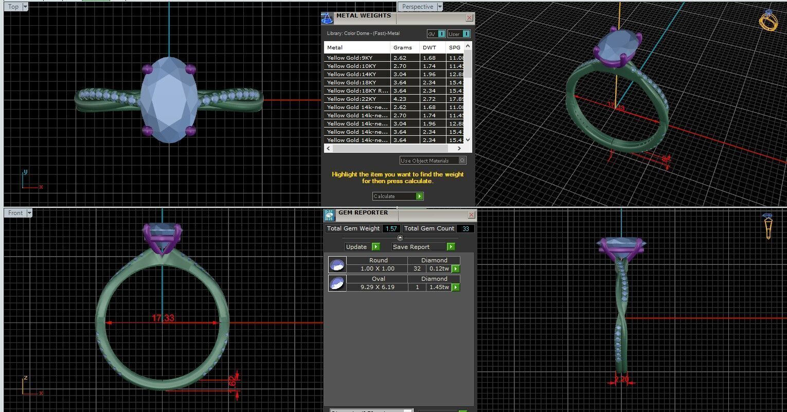This screenshot has height=412, width=787.
Task: Select the Yellow Gold:14KY row
Action: [394, 74]
